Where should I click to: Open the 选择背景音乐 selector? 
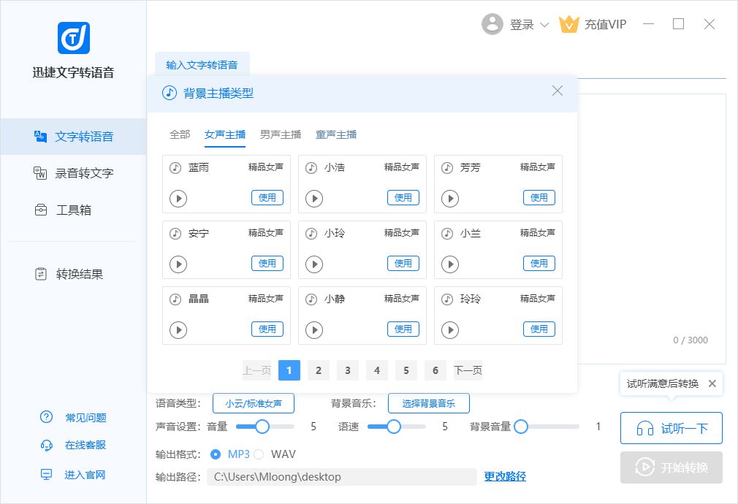pyautogui.click(x=429, y=403)
